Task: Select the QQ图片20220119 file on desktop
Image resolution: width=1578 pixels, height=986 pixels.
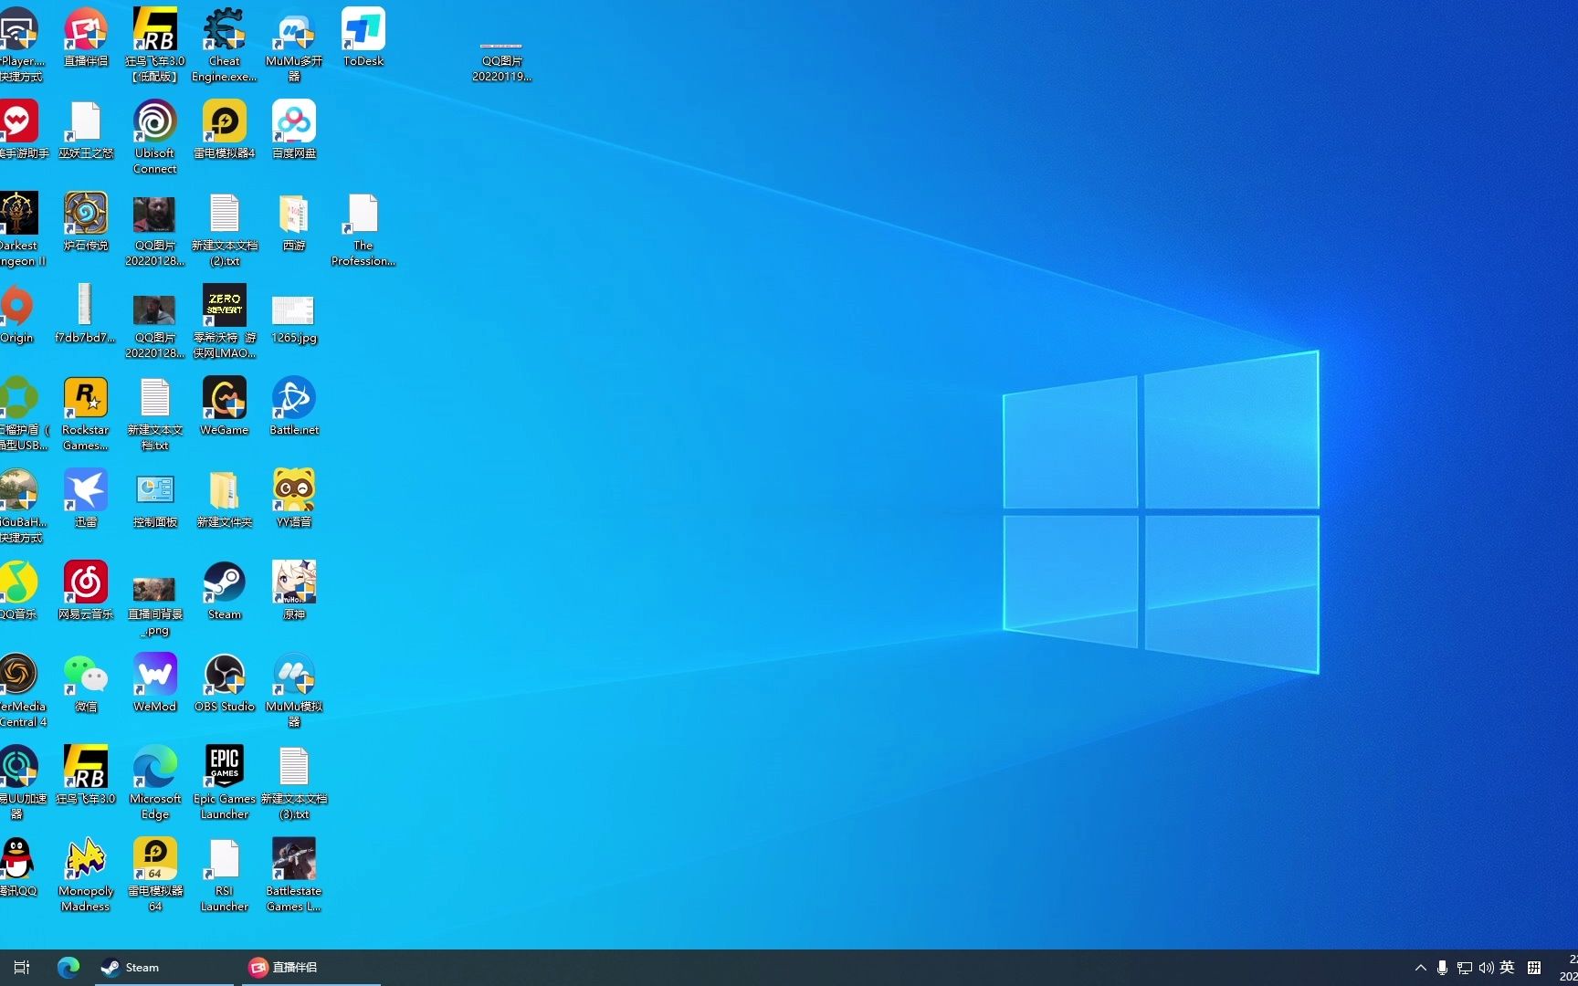Action: point(501,60)
